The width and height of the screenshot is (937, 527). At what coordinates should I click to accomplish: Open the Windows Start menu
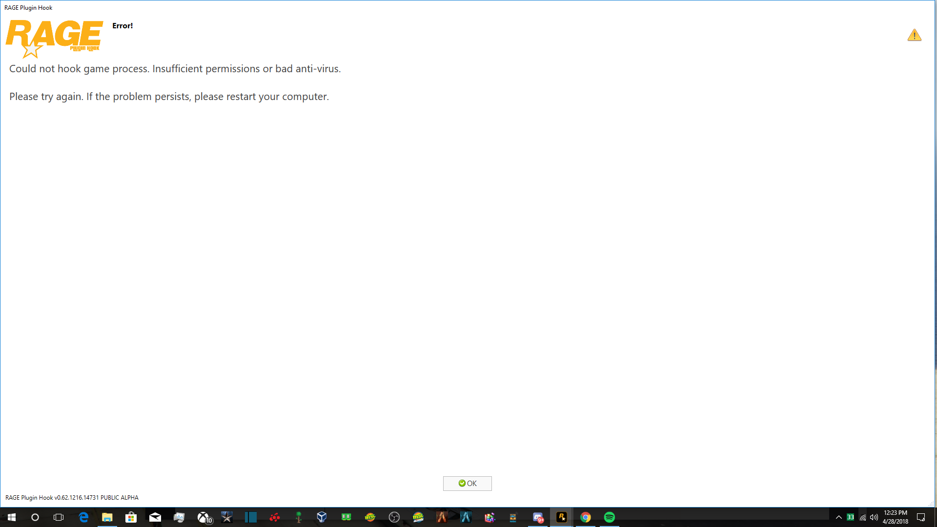12,517
